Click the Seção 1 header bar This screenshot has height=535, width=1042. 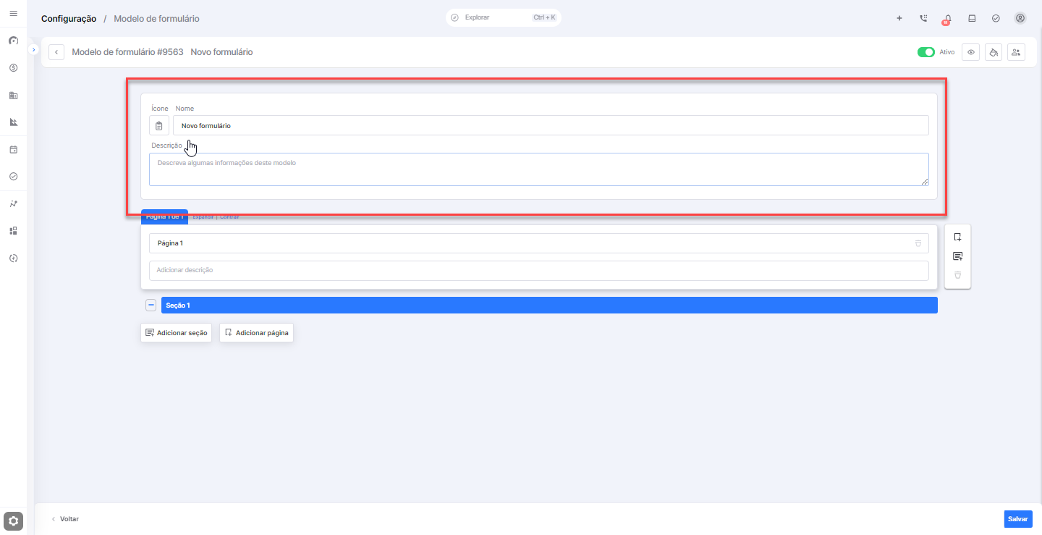pyautogui.click(x=549, y=306)
